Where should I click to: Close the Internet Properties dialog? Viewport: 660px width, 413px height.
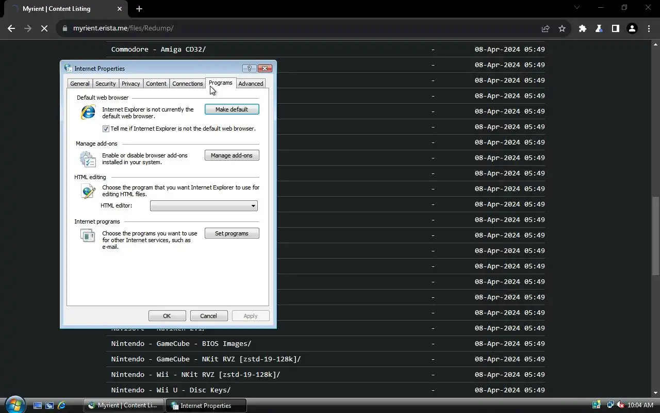(265, 68)
